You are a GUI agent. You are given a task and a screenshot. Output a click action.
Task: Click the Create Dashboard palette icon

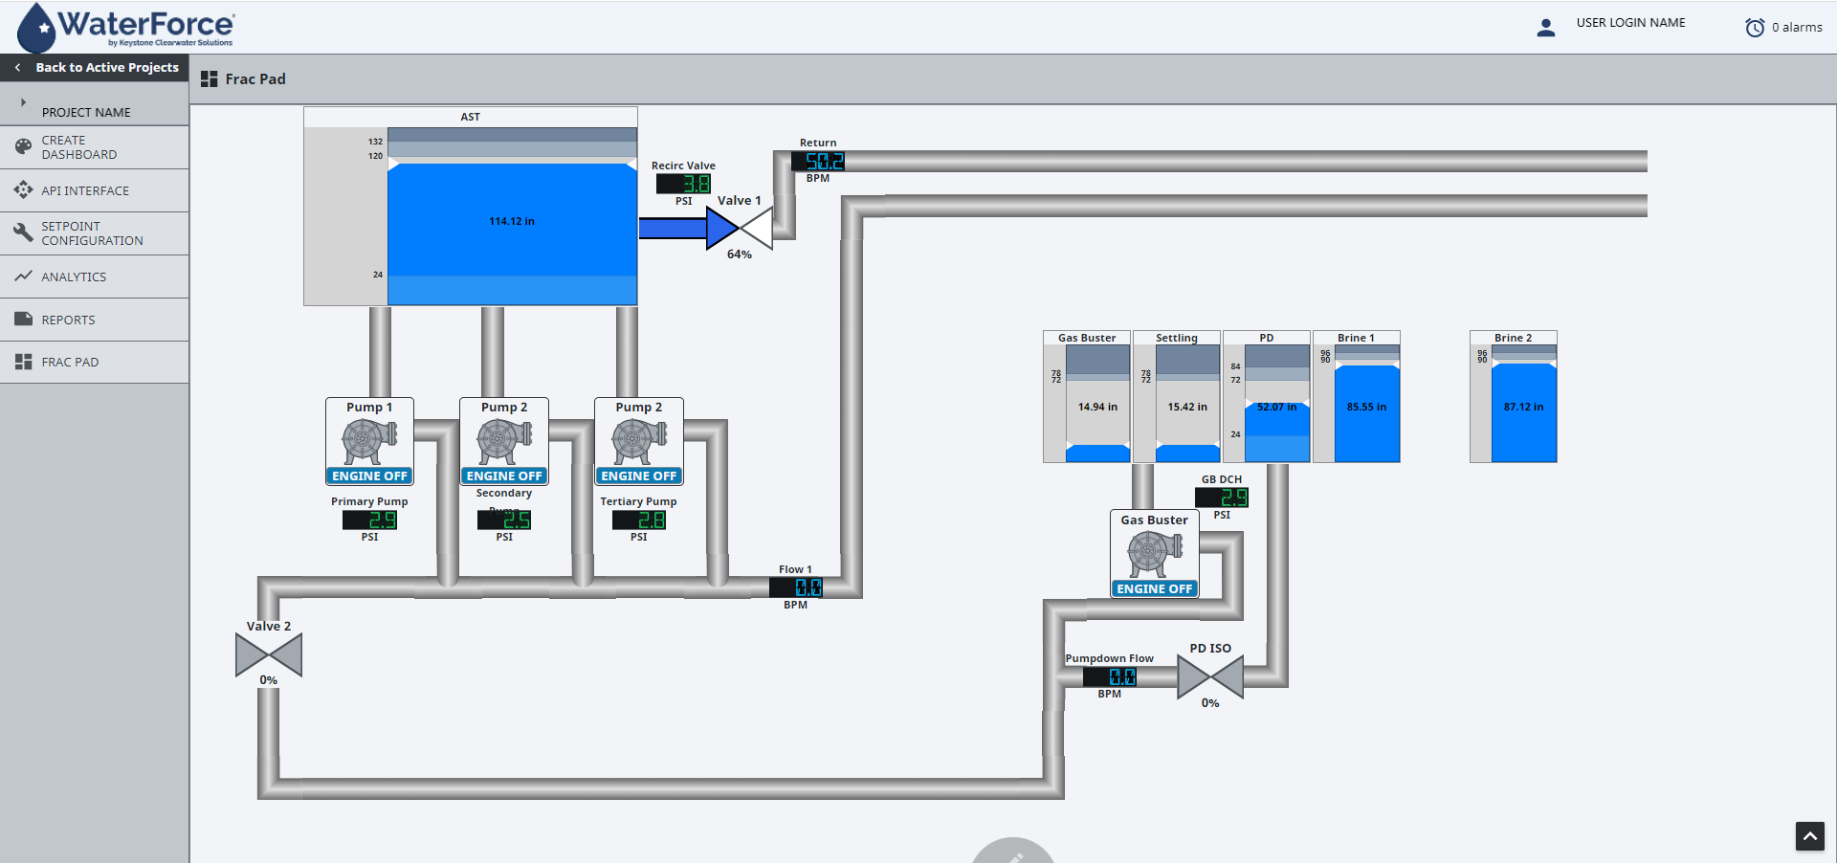(x=24, y=146)
